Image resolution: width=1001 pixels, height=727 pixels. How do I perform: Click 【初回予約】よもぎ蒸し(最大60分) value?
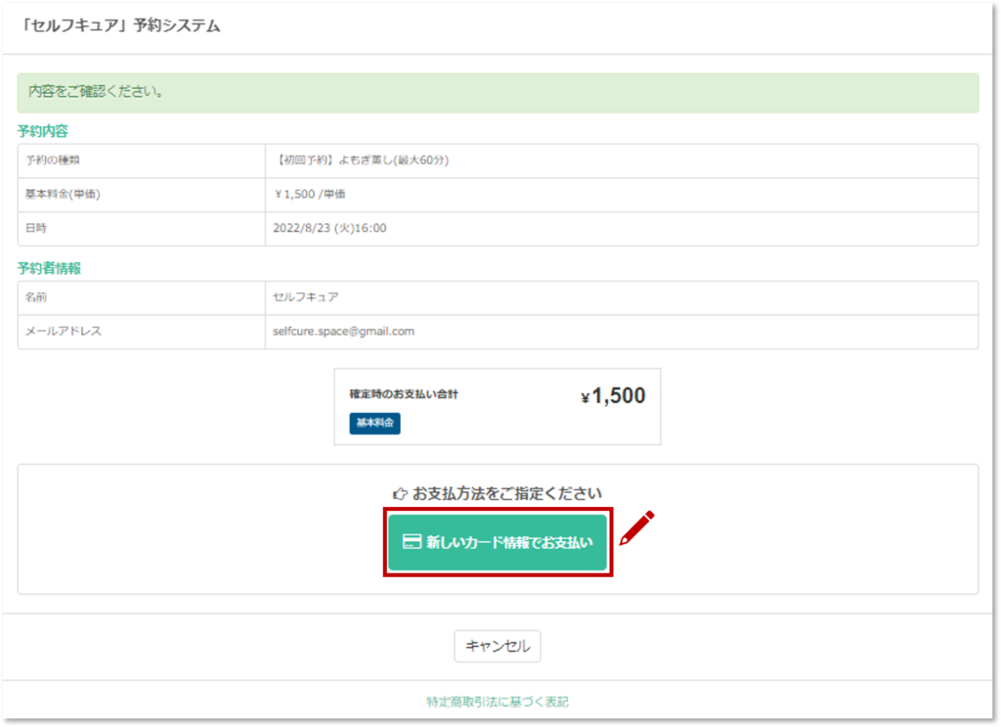point(361,160)
